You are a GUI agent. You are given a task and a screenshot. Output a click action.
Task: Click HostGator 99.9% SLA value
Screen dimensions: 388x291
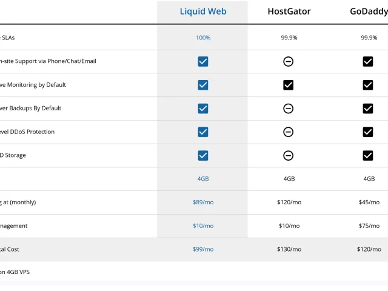point(289,38)
